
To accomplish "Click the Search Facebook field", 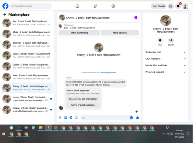I will click(x=31, y=6).
